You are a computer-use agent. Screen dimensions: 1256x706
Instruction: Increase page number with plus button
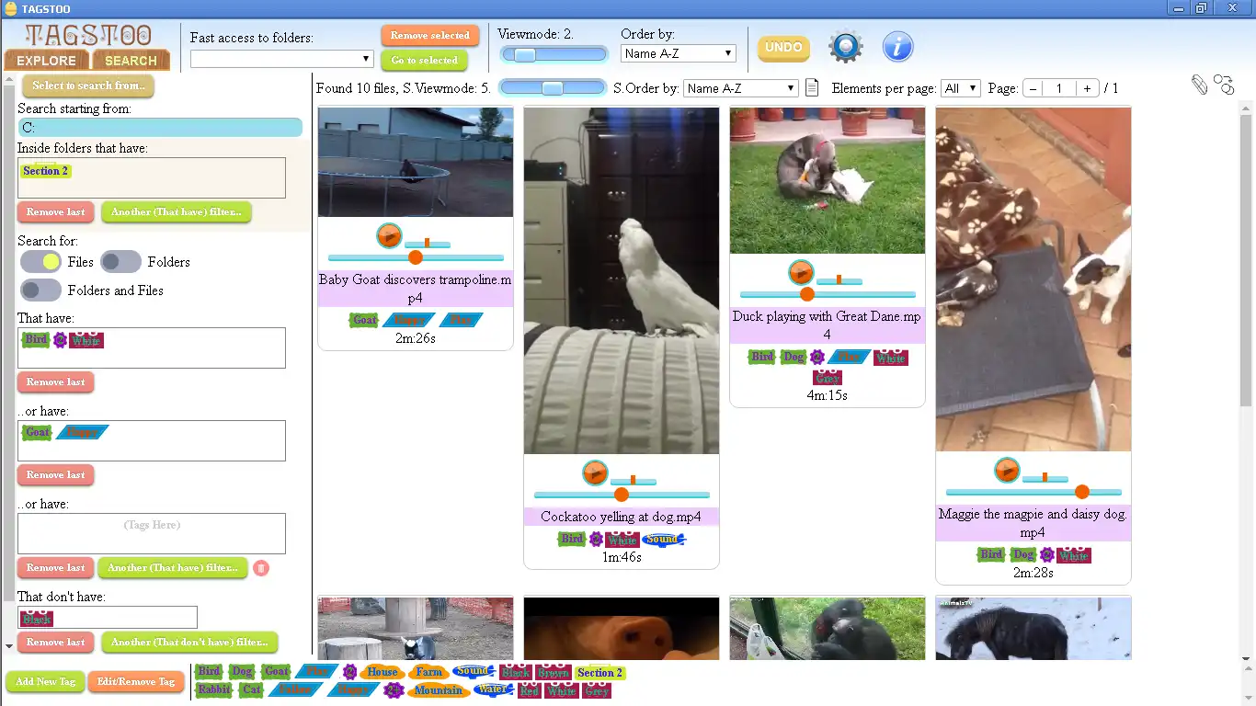tap(1088, 88)
